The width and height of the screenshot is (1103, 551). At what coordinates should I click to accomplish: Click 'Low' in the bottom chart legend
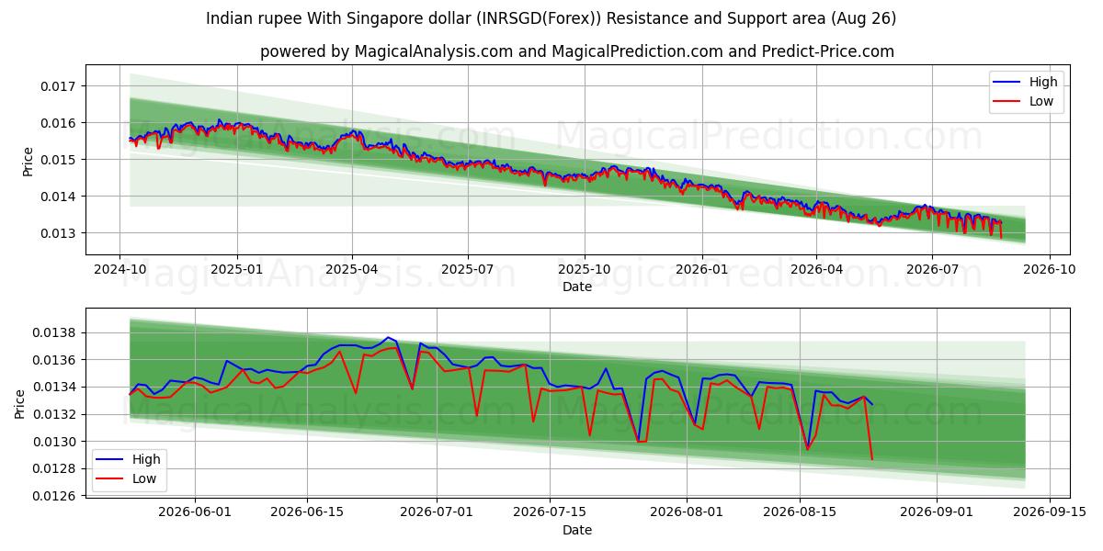(144, 478)
